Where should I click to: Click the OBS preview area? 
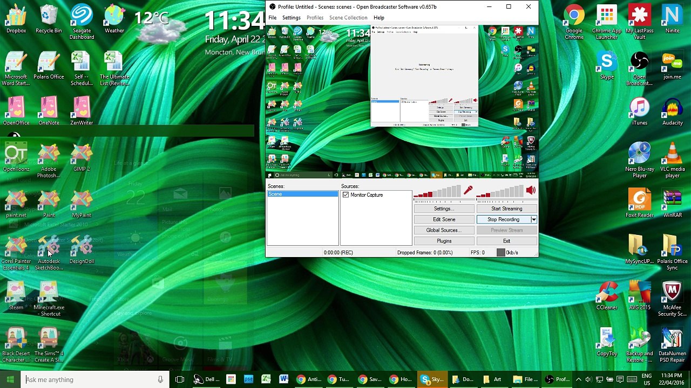point(402,101)
